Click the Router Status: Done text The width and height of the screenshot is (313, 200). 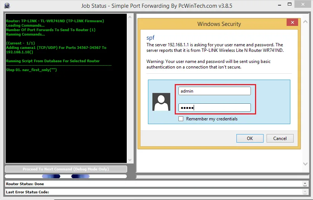pos(25,184)
